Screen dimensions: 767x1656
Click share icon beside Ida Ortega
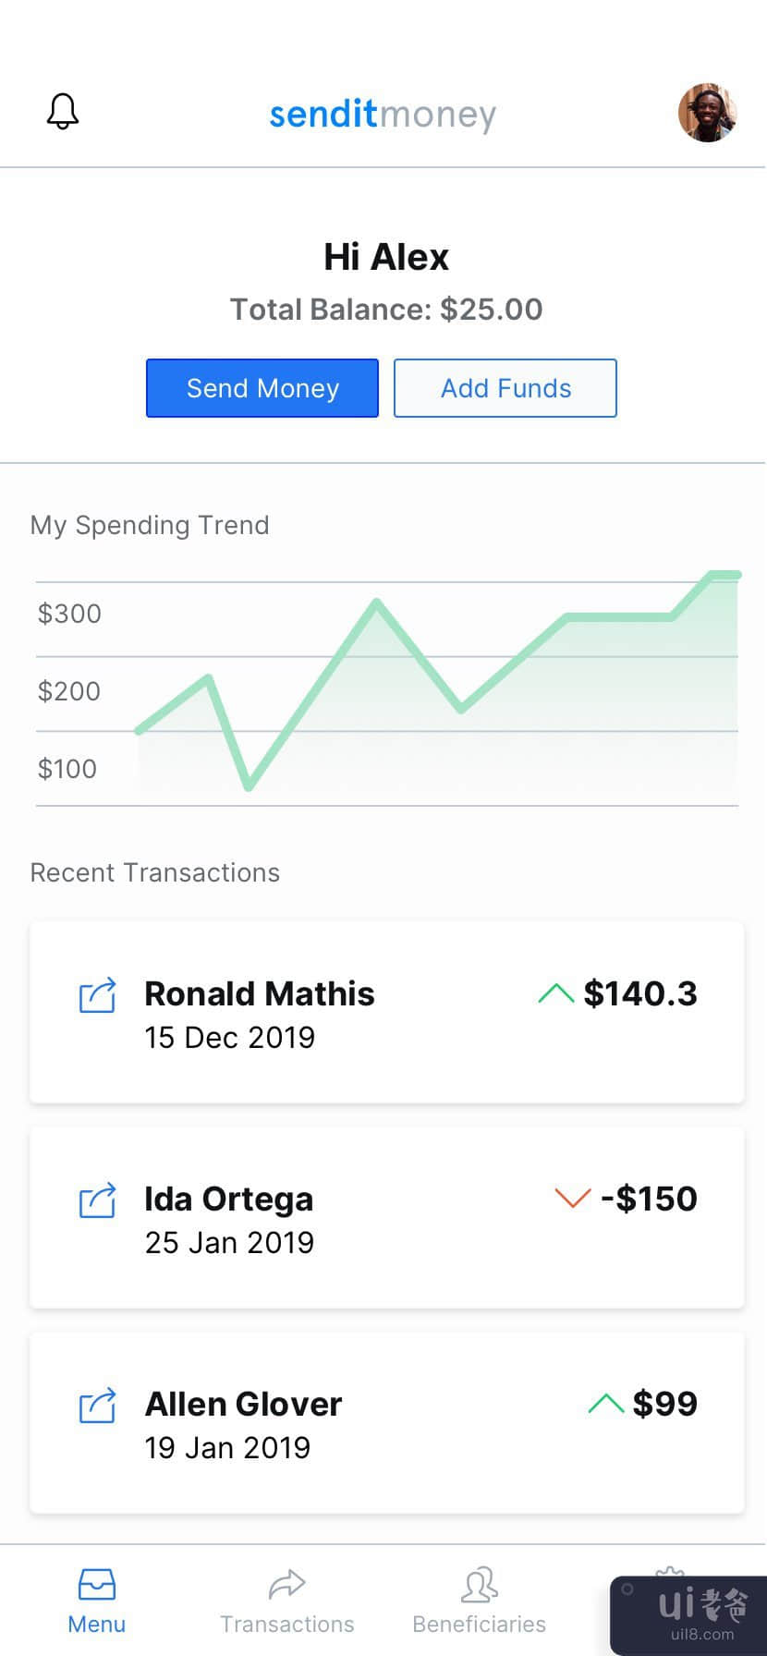[97, 1200]
